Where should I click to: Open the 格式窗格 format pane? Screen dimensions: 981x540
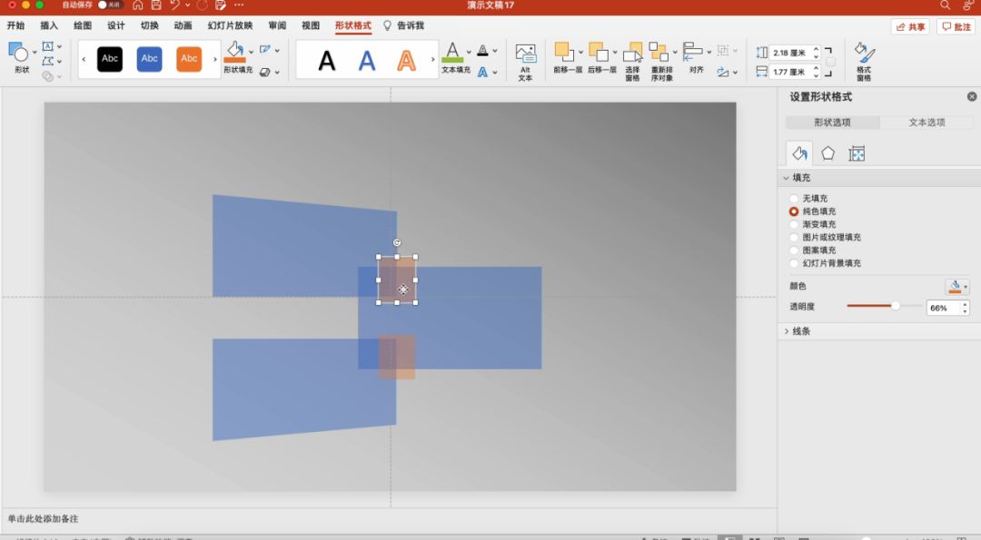click(864, 61)
